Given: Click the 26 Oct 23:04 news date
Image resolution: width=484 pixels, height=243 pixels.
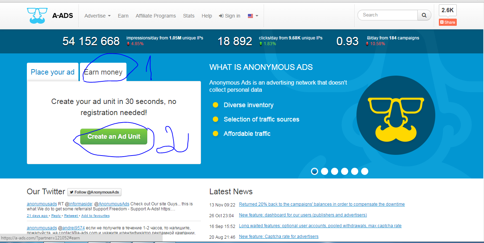Looking at the screenshot, I should point(221,215).
